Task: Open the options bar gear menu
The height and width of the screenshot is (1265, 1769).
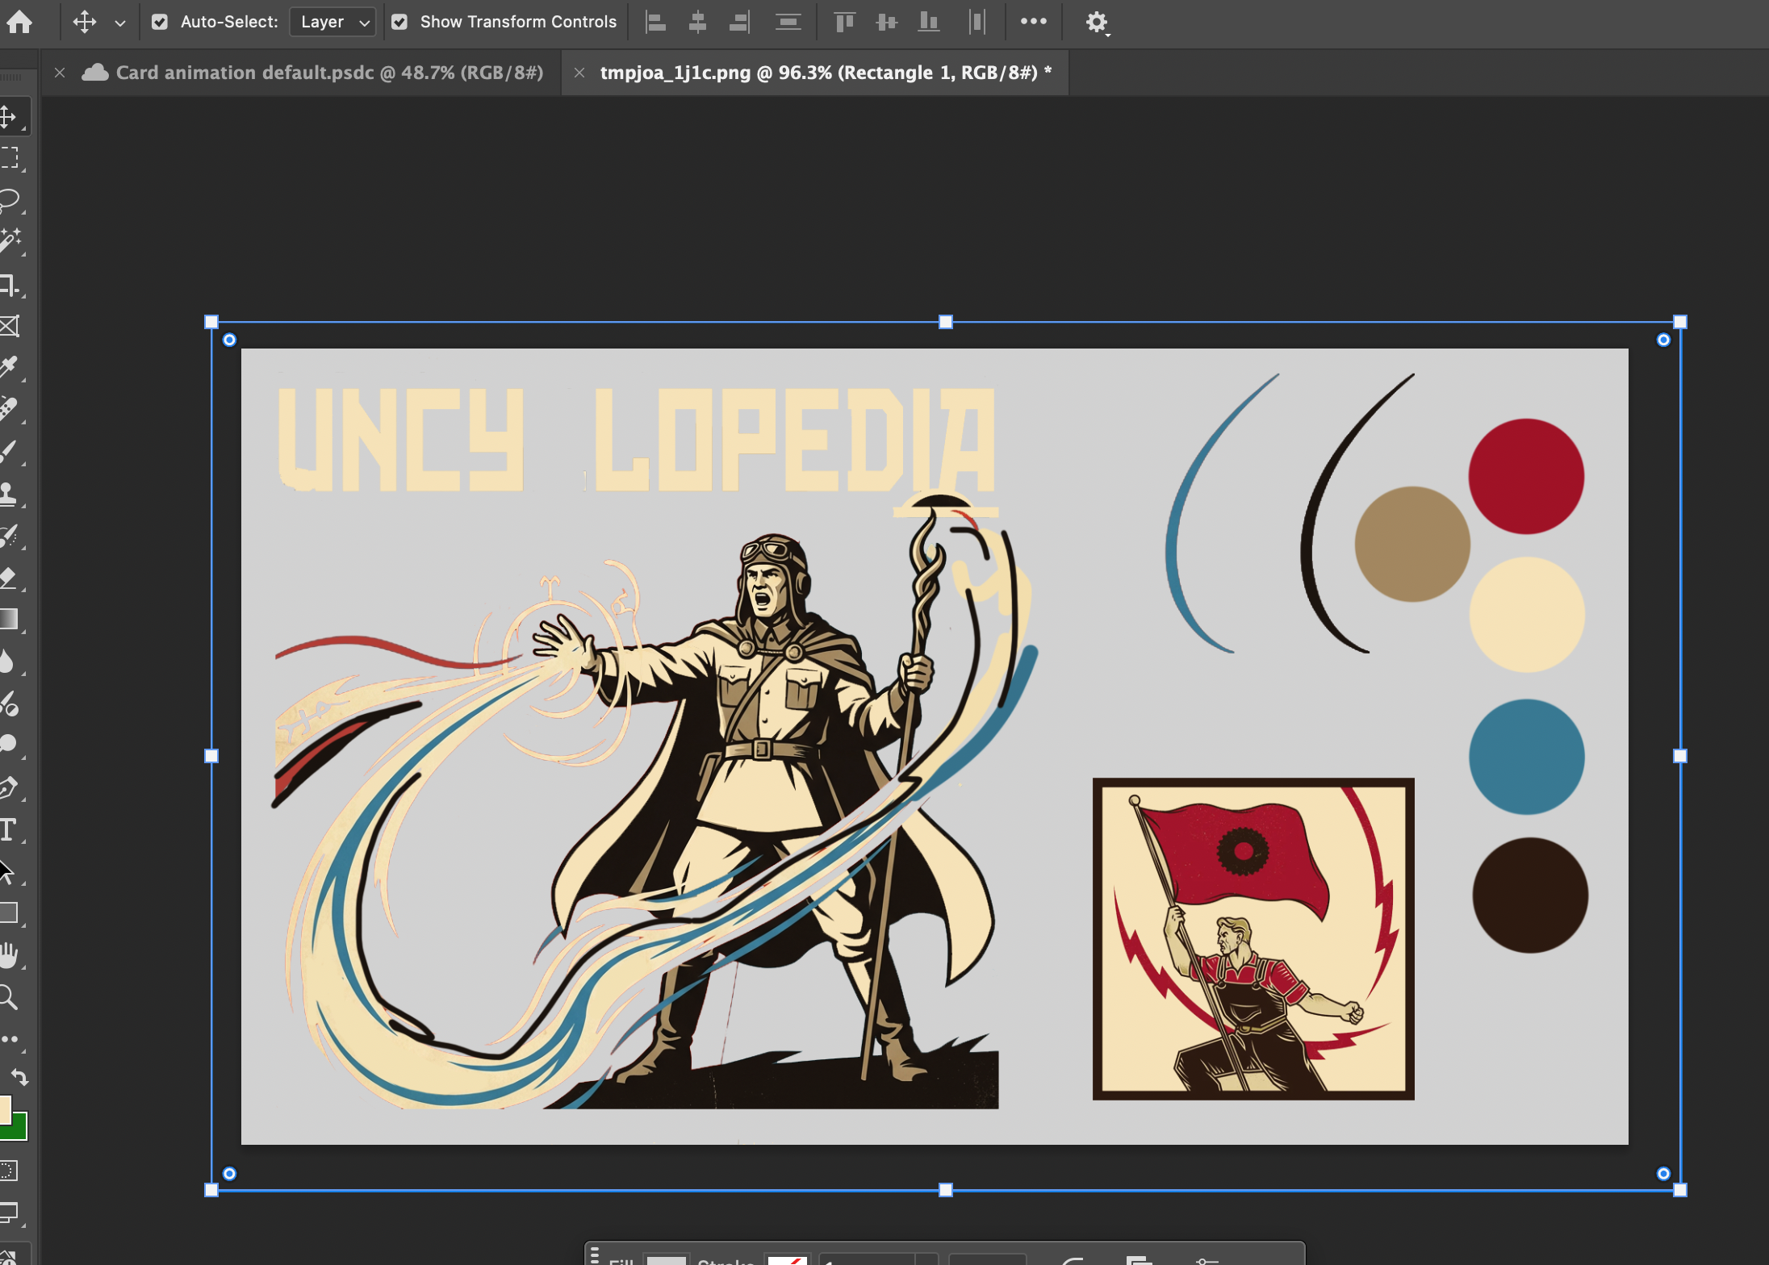Action: click(1096, 22)
